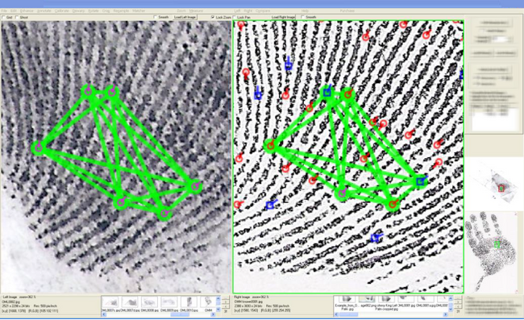Click the red region box on latent overview
This screenshot has height=320, width=524.
[501, 189]
